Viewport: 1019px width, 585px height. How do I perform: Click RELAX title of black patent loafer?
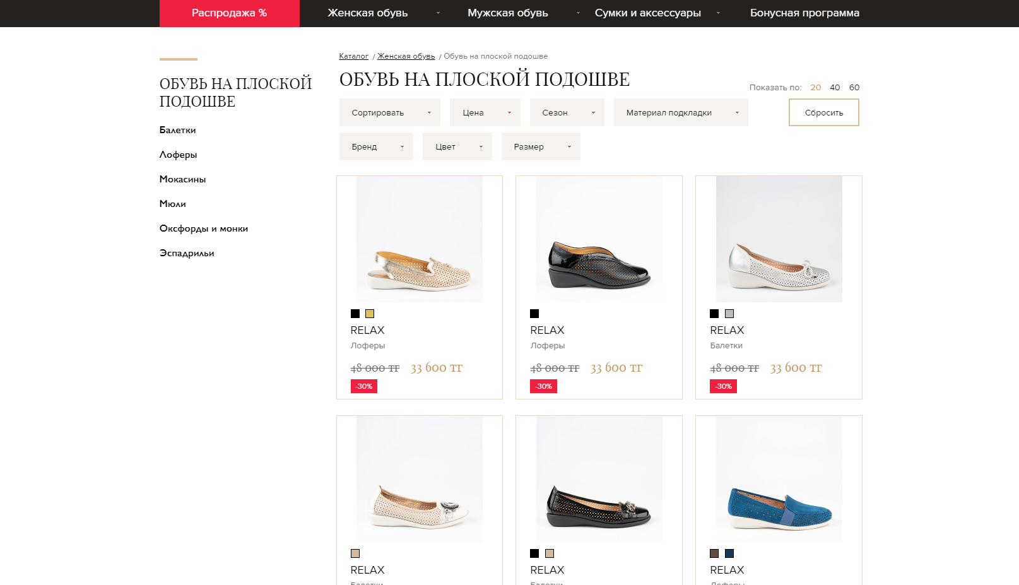coord(547,330)
